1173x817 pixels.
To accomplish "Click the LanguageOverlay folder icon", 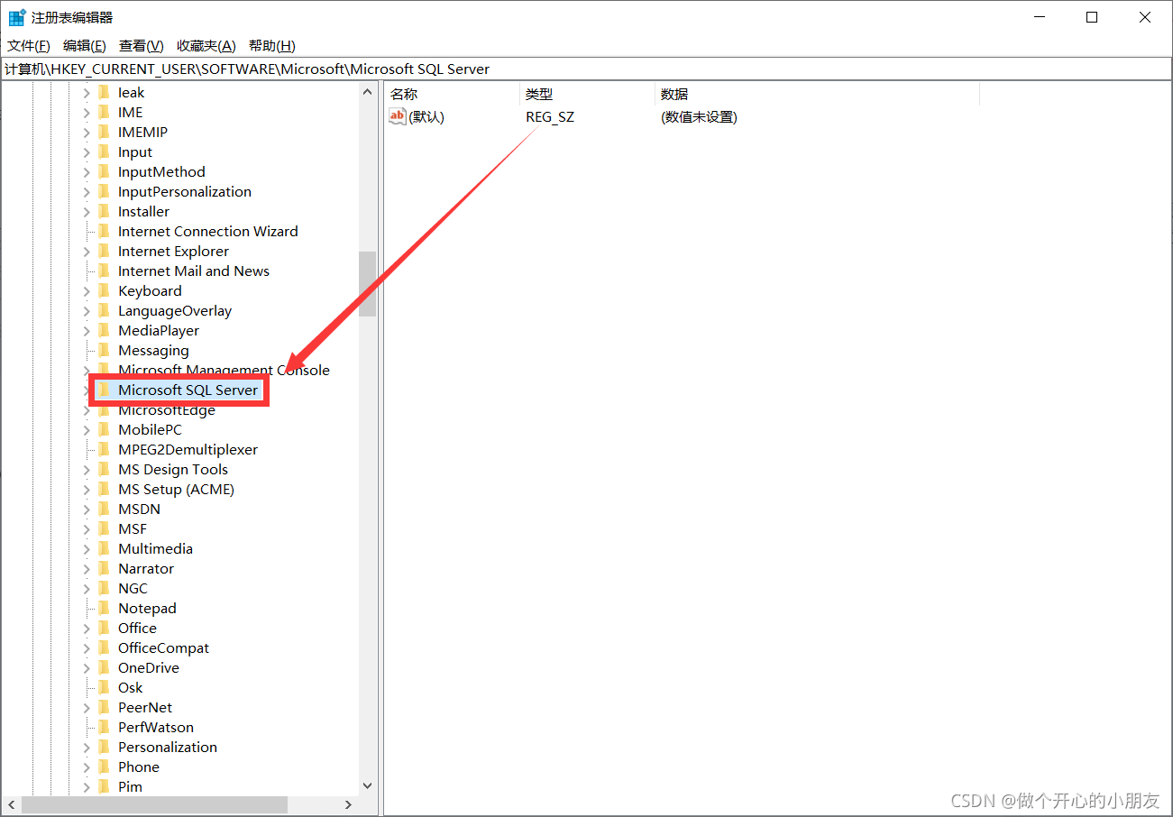I will click(104, 310).
